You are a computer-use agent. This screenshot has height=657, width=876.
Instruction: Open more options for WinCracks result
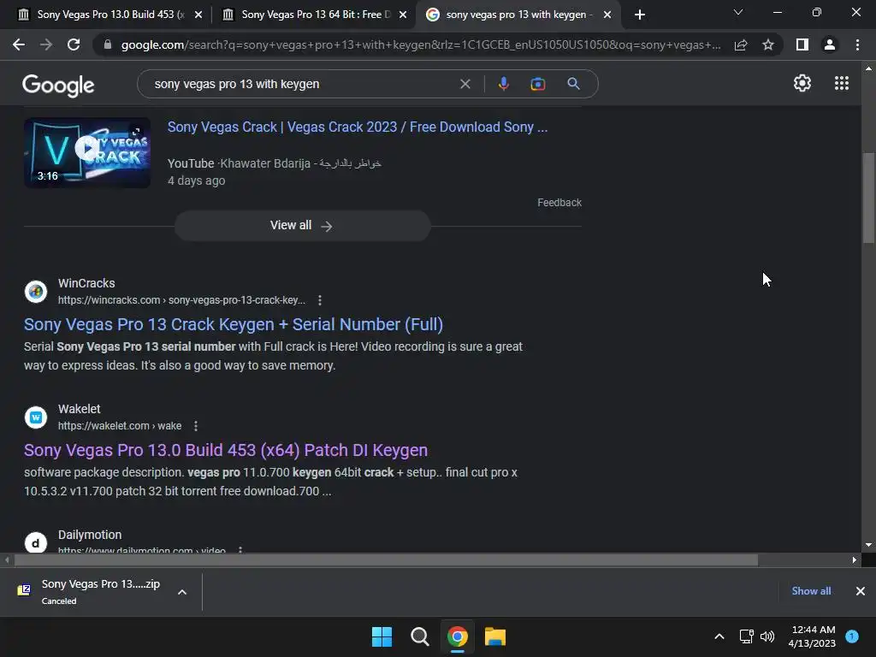(320, 300)
